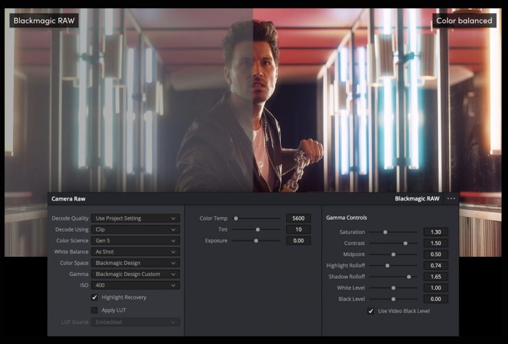Click the Contrast value field
The width and height of the screenshot is (508, 344).
(435, 243)
